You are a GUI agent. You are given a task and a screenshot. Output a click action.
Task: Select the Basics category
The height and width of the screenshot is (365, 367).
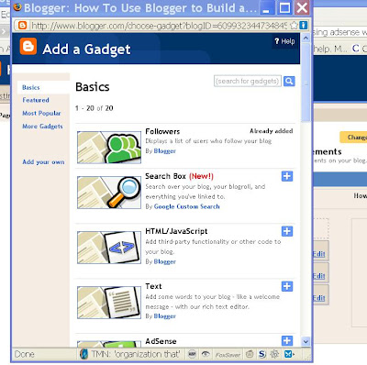click(x=31, y=87)
